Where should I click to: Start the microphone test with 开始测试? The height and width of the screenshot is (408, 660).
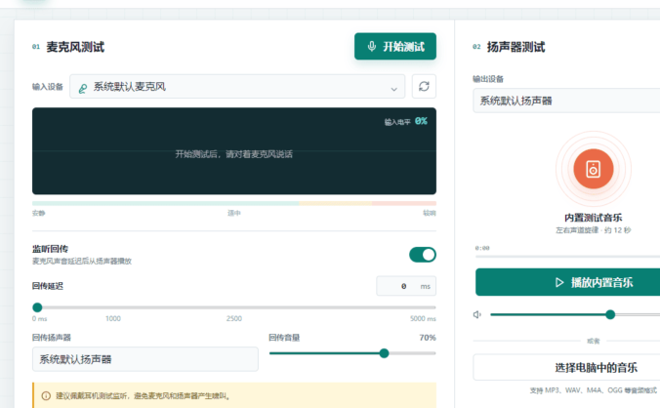[x=394, y=46]
